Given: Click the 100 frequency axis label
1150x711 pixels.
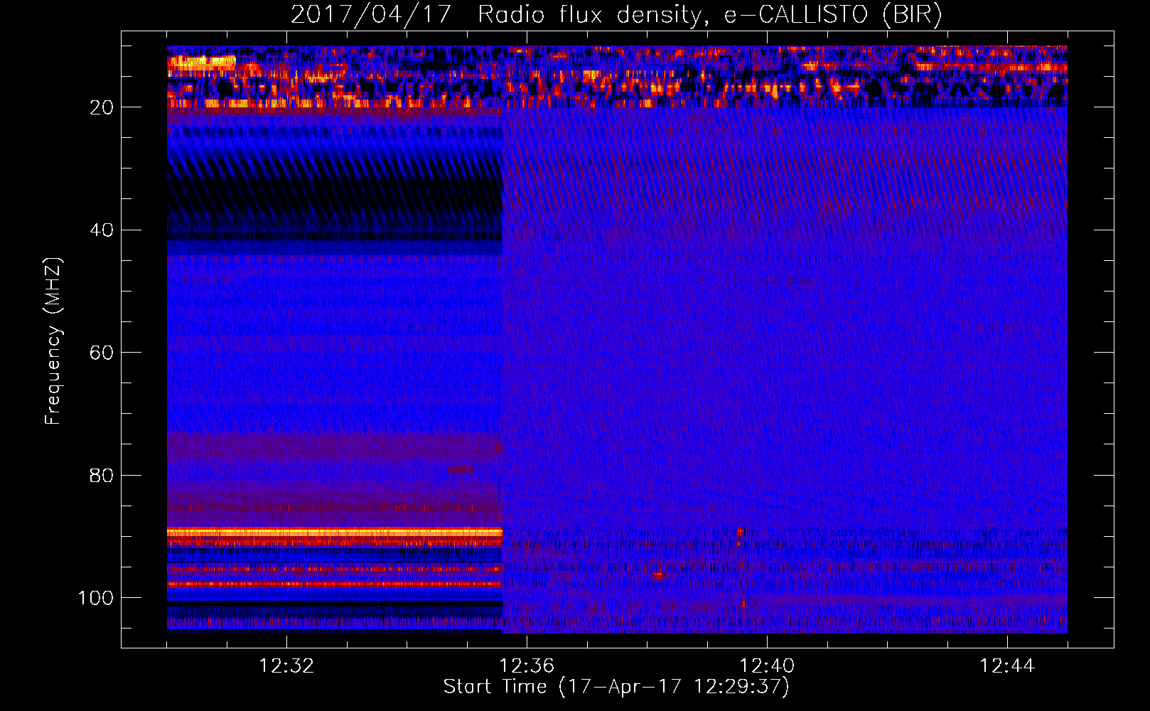Looking at the screenshot, I should point(96,598).
